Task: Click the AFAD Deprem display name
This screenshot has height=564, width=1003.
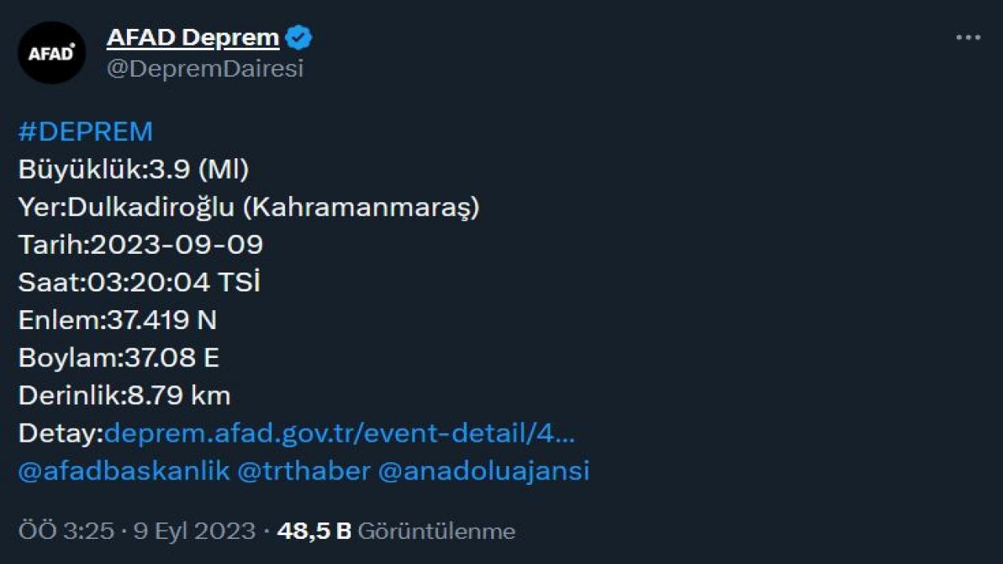Action: click(x=190, y=36)
